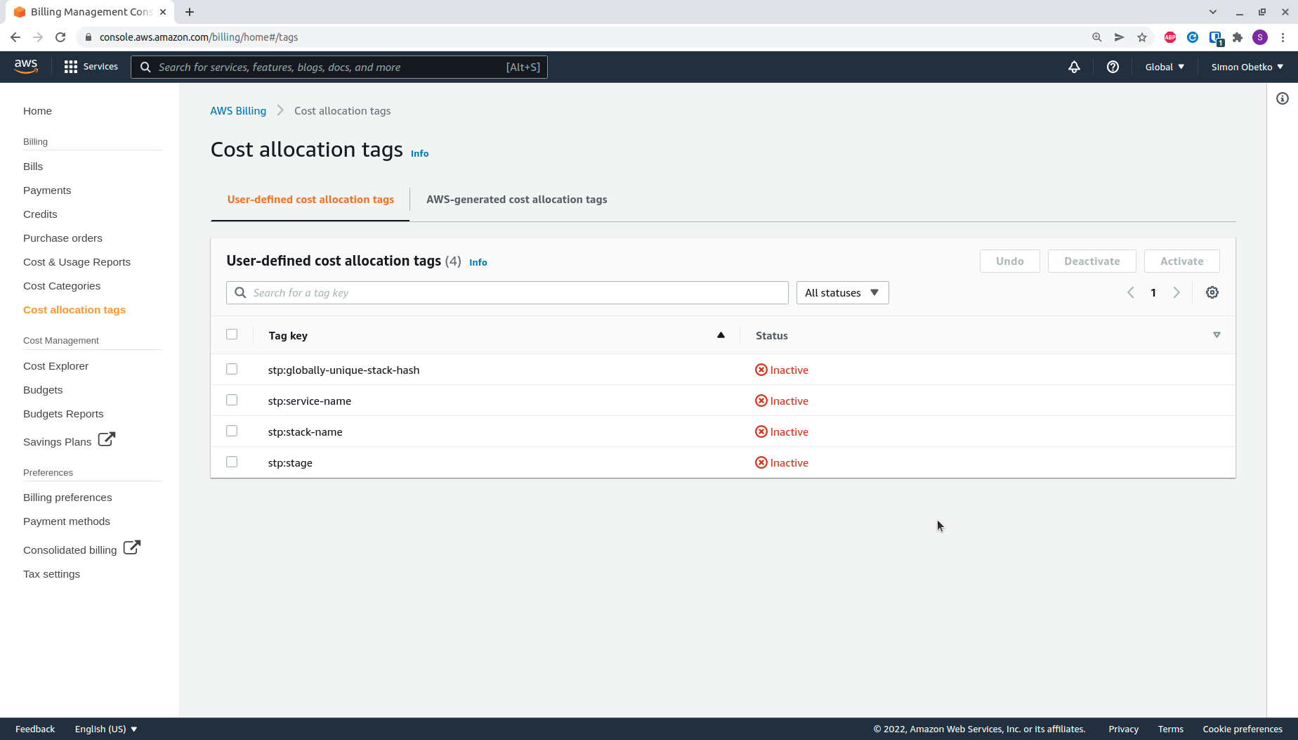
Task: Click the Deactivate button
Action: pyautogui.click(x=1091, y=261)
